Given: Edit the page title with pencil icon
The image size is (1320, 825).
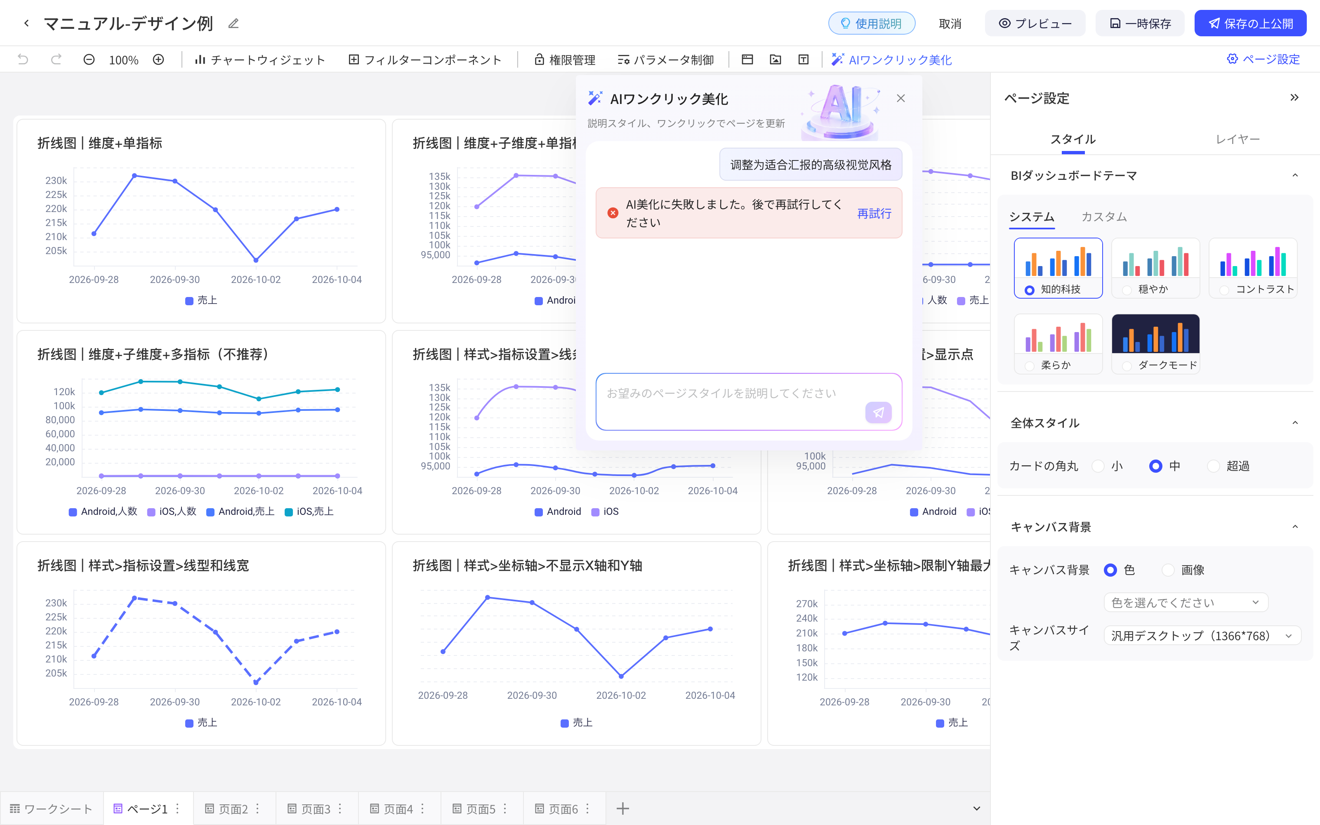Looking at the screenshot, I should click(x=233, y=24).
